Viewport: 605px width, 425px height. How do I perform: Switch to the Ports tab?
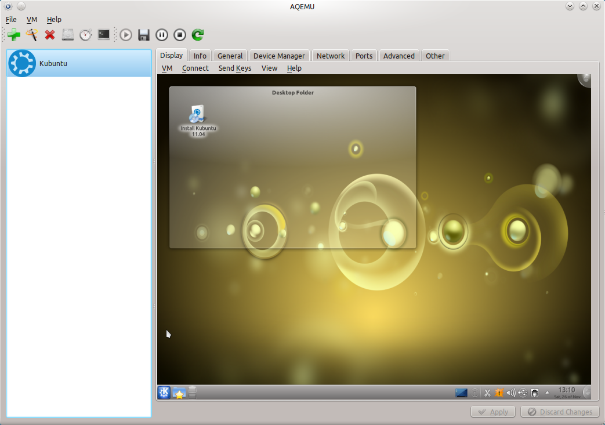pyautogui.click(x=364, y=56)
